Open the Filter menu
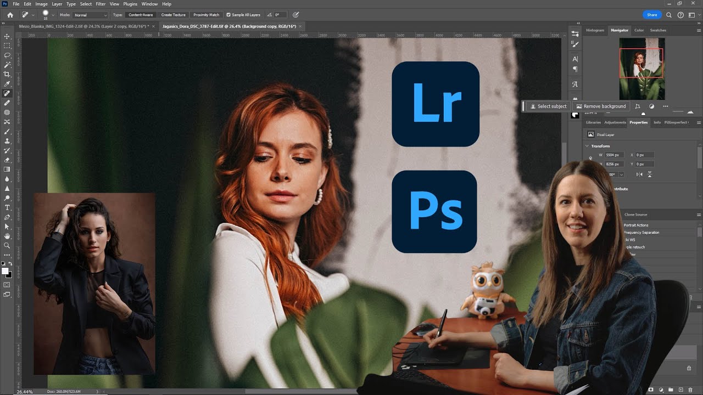This screenshot has width=703, height=395. tap(101, 4)
